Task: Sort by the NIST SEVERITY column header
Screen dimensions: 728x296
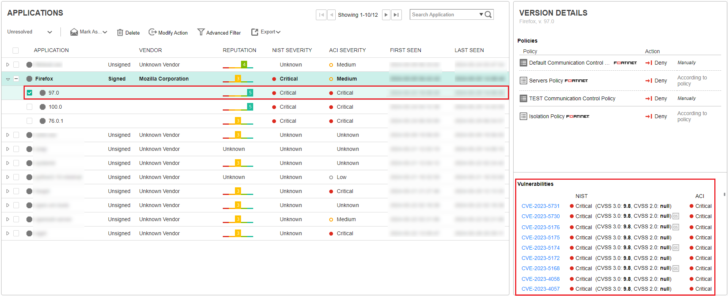Action: point(292,50)
